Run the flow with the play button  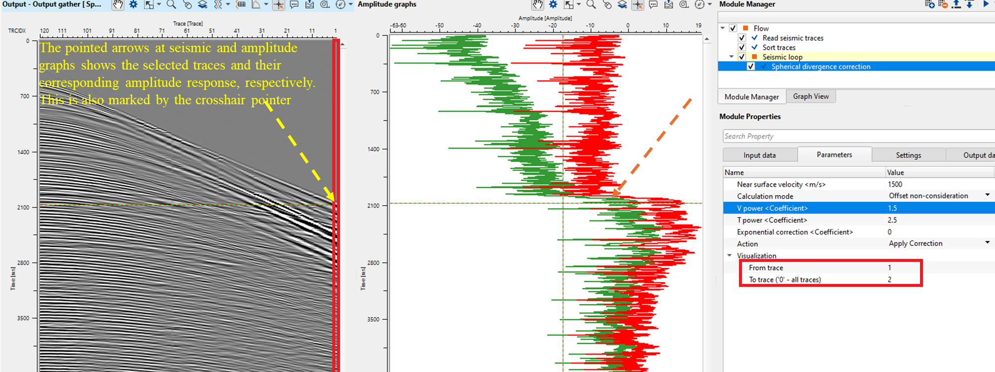point(986,4)
